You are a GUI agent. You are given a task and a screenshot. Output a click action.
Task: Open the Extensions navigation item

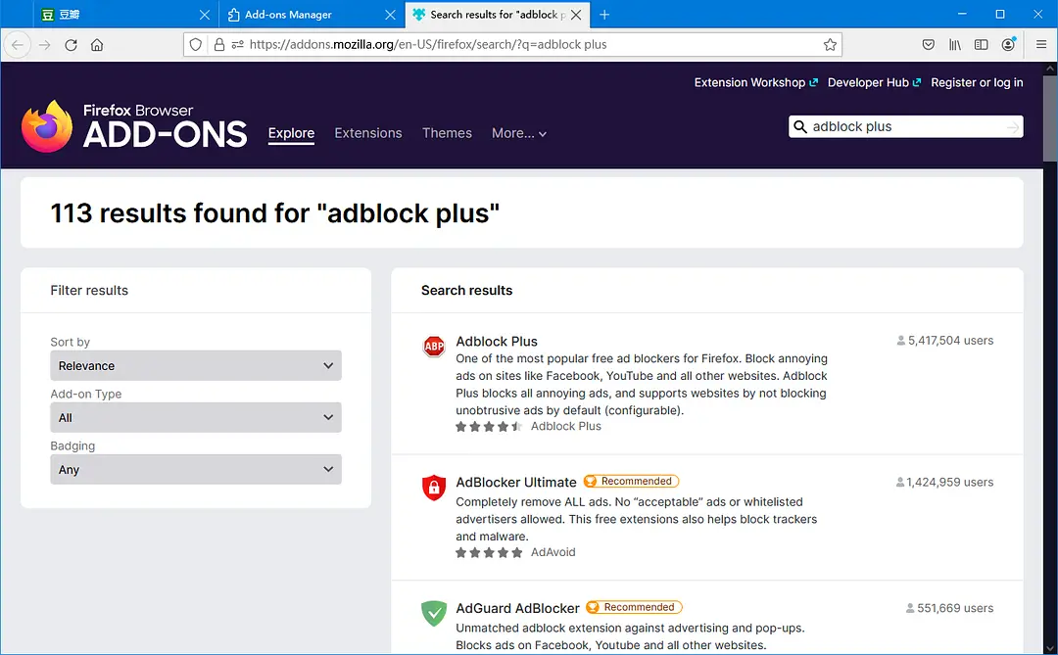[368, 133]
